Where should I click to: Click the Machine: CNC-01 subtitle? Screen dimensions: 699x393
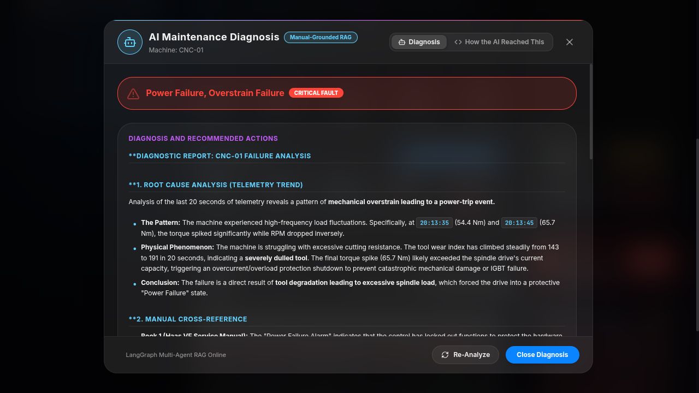[x=176, y=50]
